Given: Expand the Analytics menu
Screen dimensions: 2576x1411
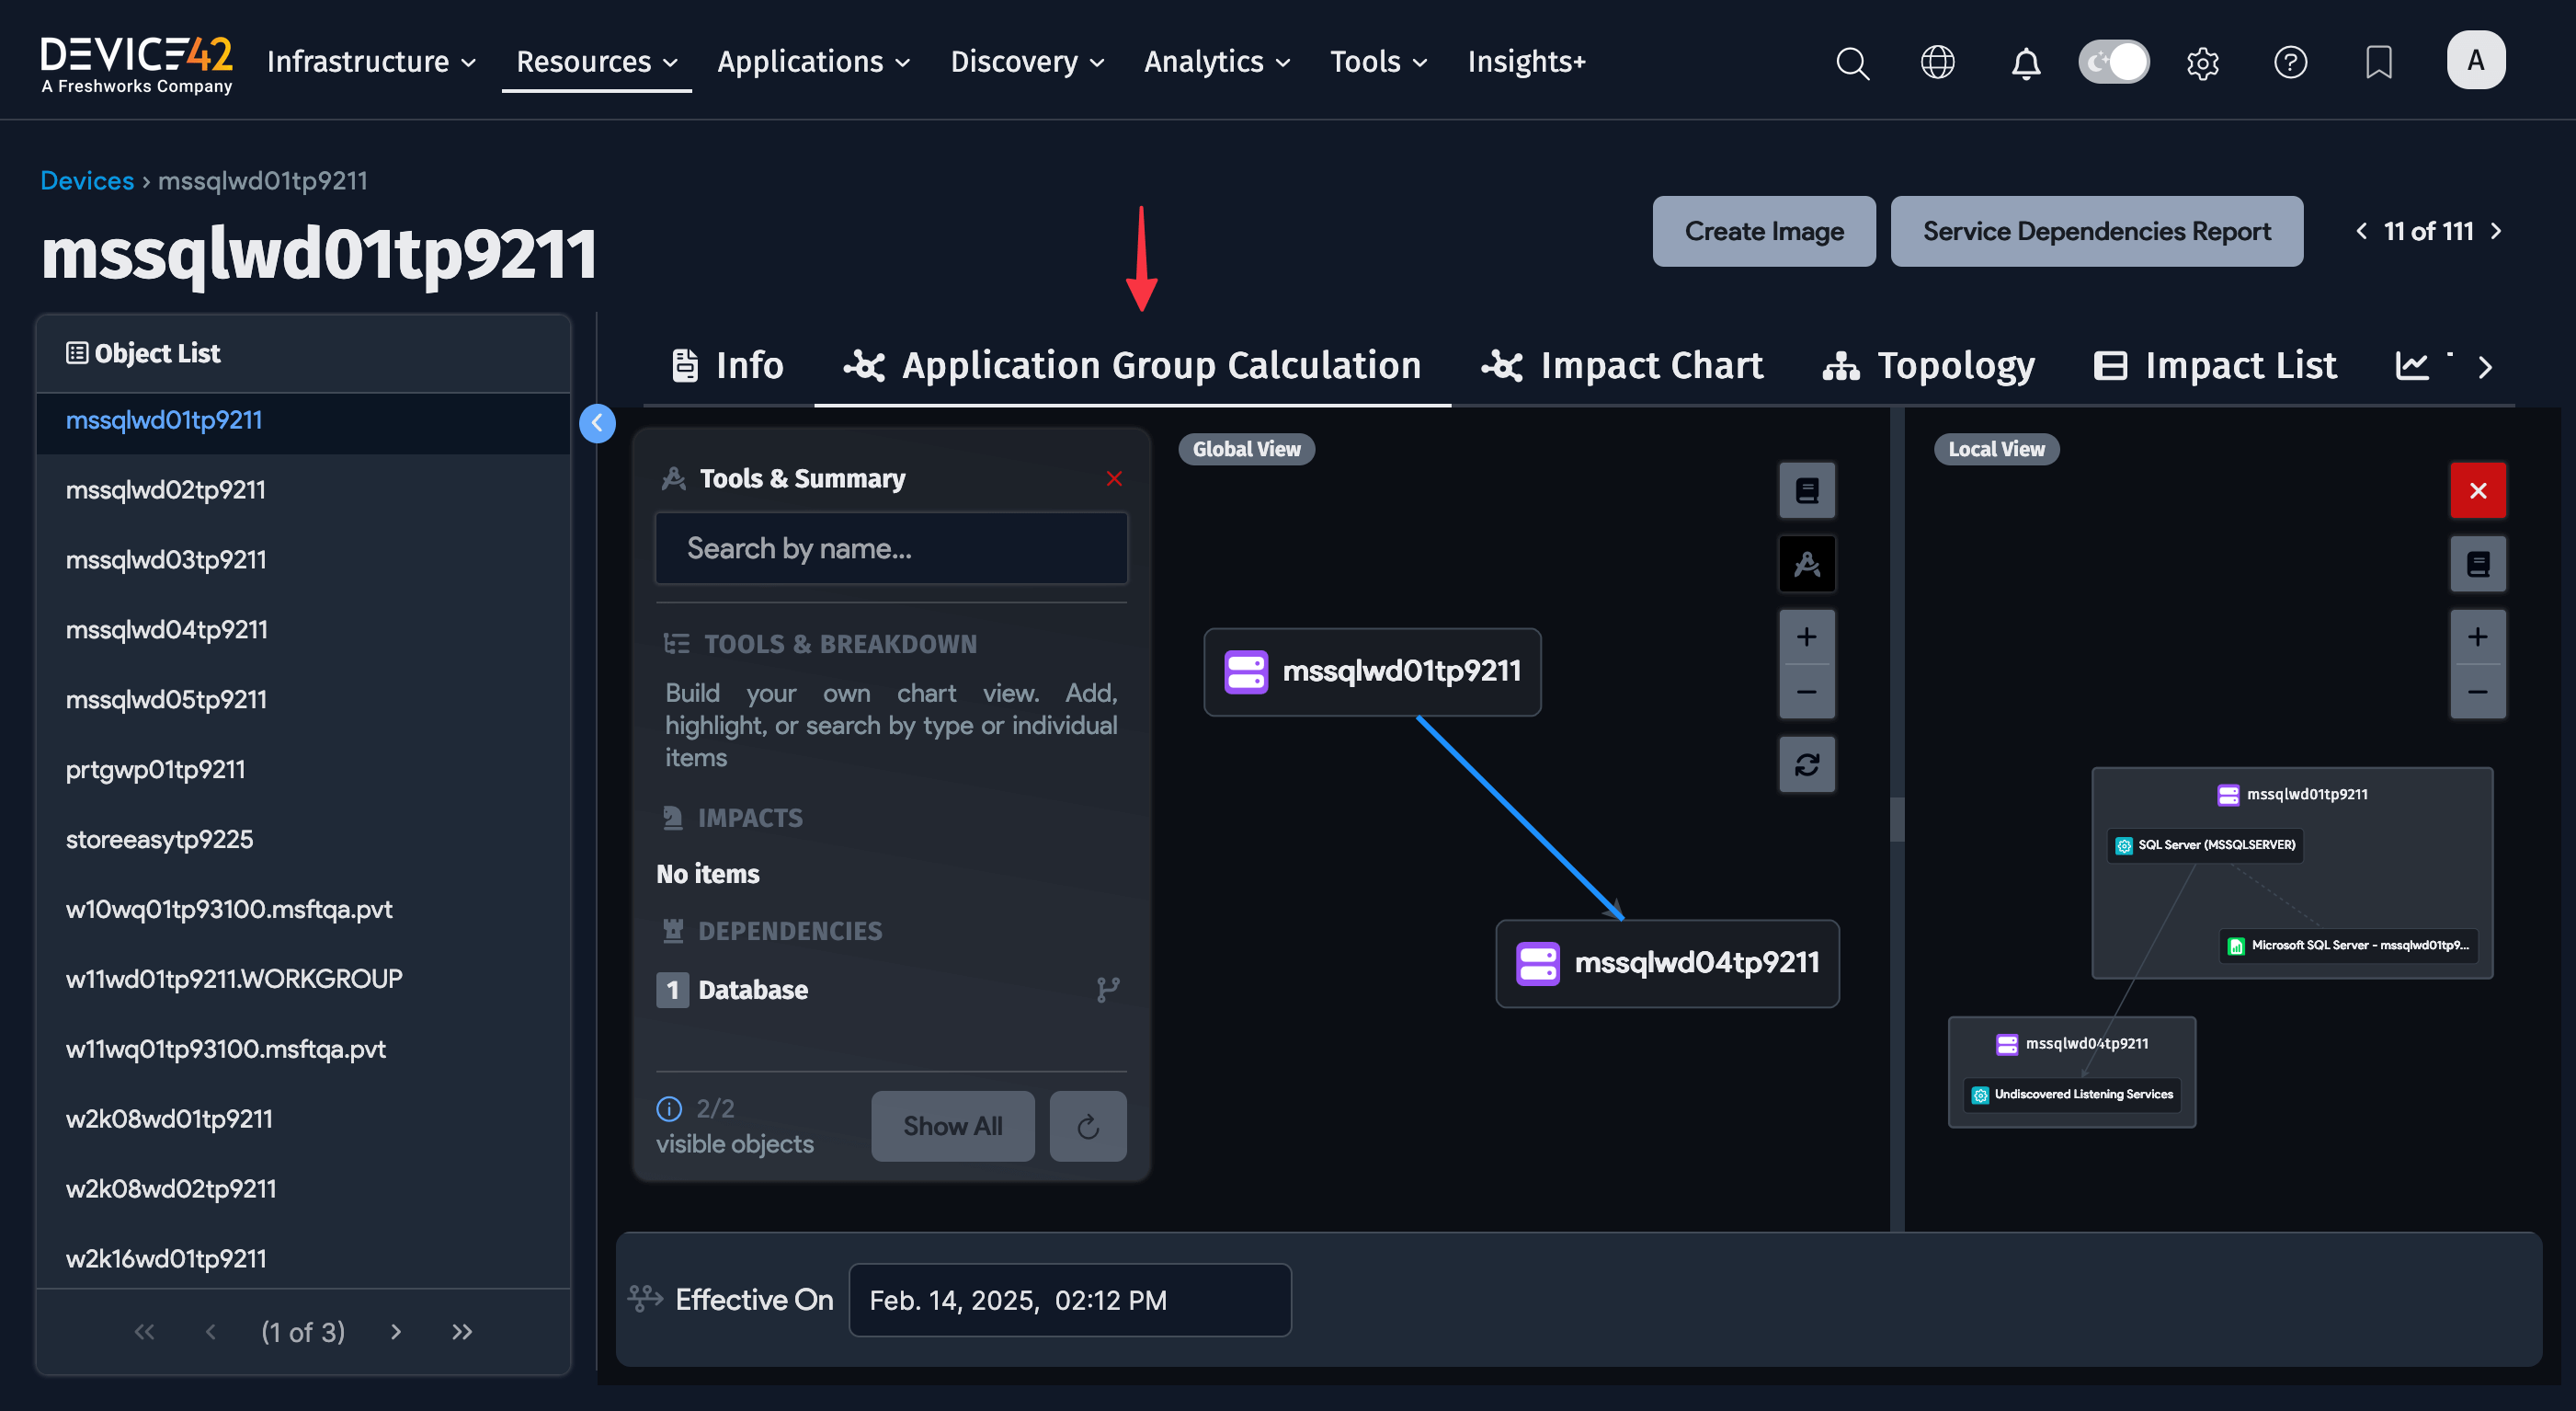Looking at the screenshot, I should 1216,61.
